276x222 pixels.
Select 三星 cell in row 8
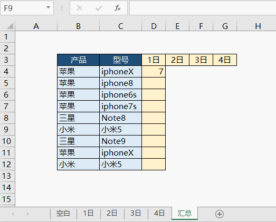[x=78, y=118]
